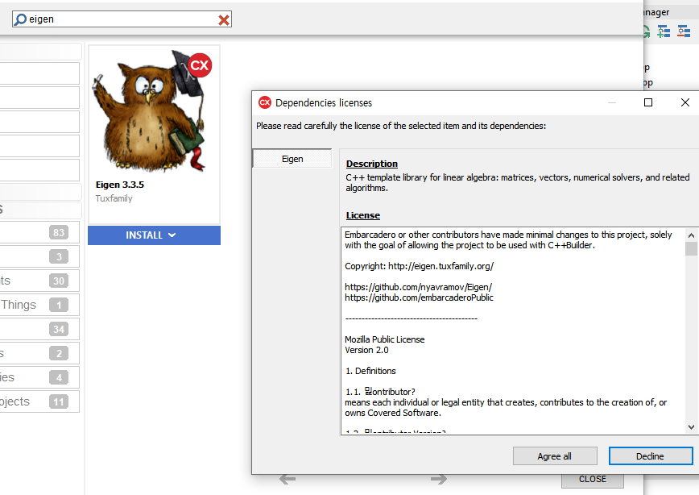
Task: Click the License heading
Action: [363, 215]
